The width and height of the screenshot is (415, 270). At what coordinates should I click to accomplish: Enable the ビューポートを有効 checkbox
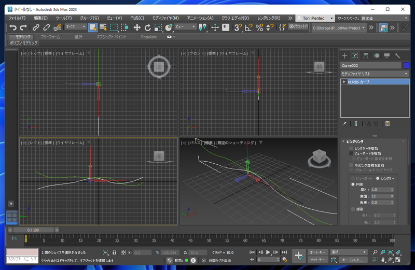(351, 153)
